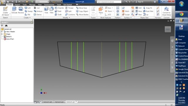Use the Combine tool
The height and width of the screenshot is (106, 188).
70,14
